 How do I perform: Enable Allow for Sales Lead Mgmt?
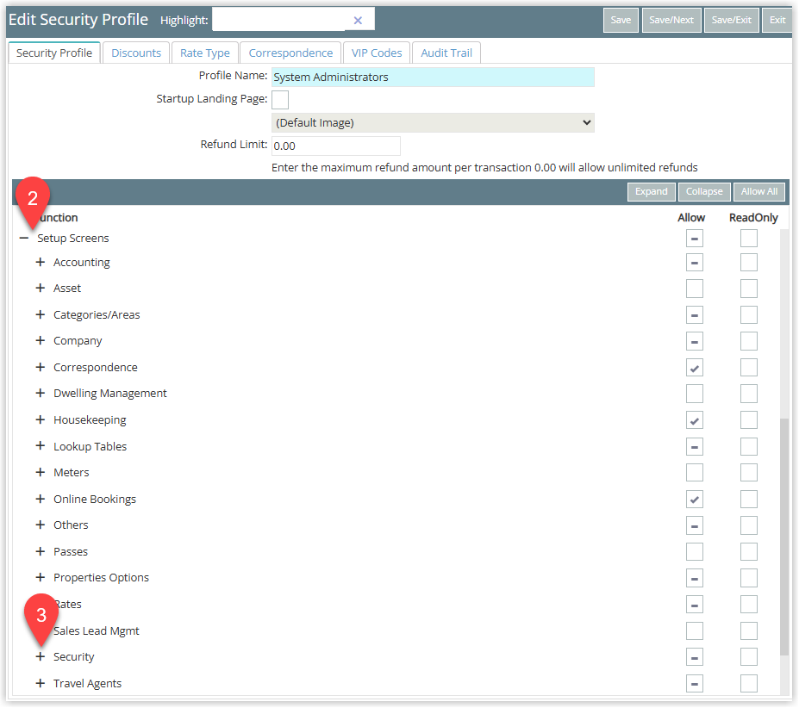(694, 631)
